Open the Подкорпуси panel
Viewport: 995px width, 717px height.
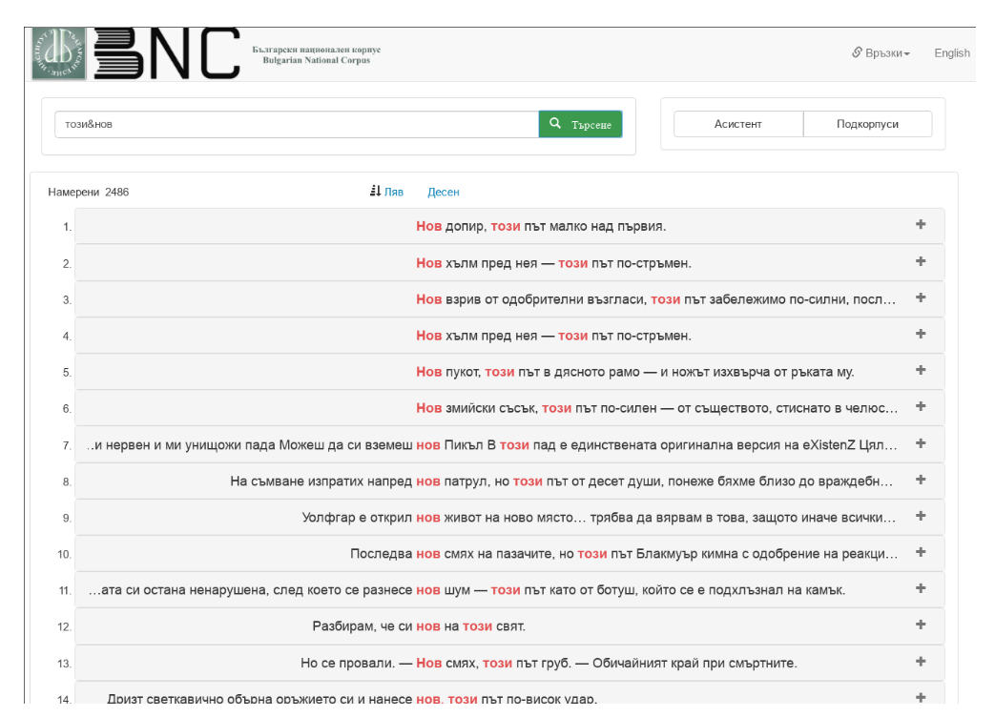[867, 124]
